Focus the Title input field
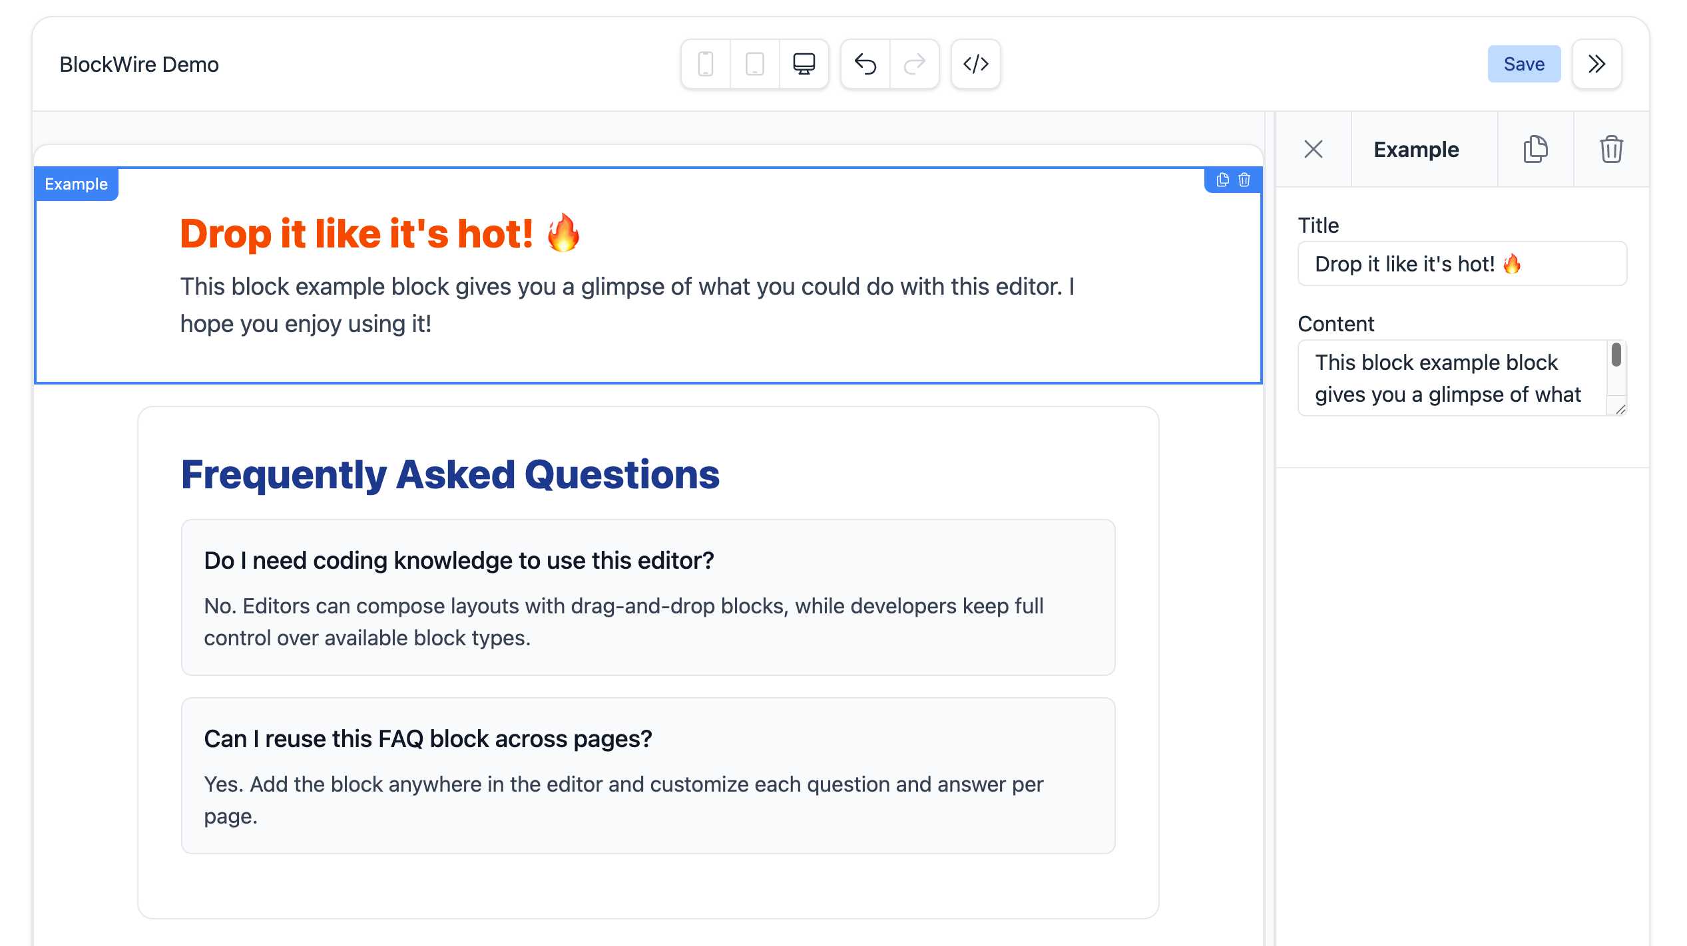This screenshot has width=1687, height=946. click(1461, 263)
